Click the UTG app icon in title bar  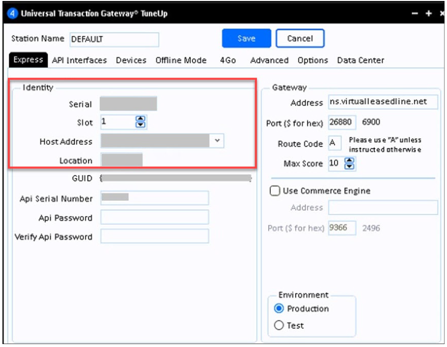point(13,13)
